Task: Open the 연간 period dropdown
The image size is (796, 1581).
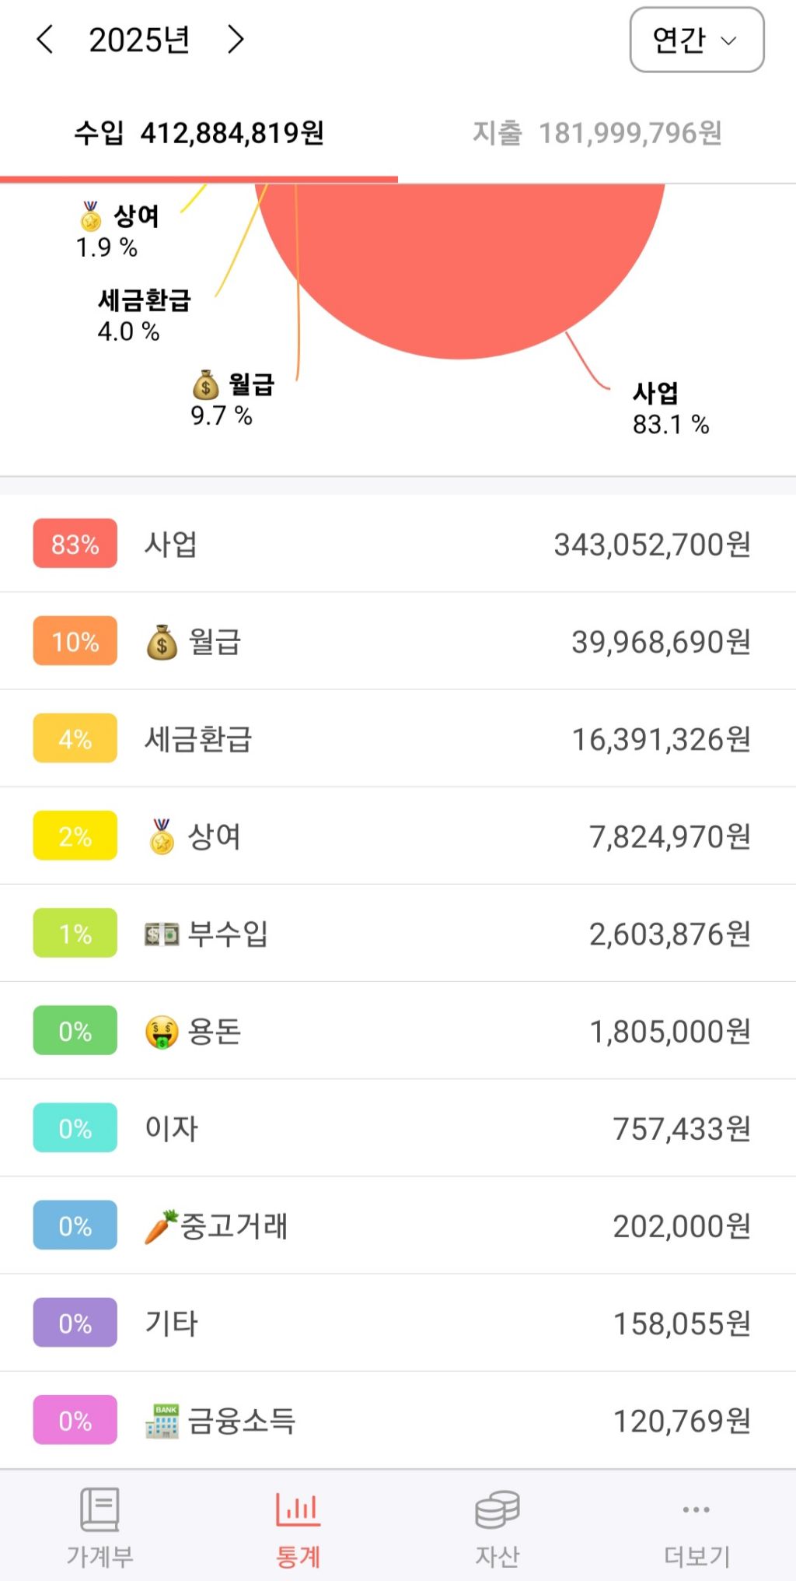Action: (x=696, y=40)
